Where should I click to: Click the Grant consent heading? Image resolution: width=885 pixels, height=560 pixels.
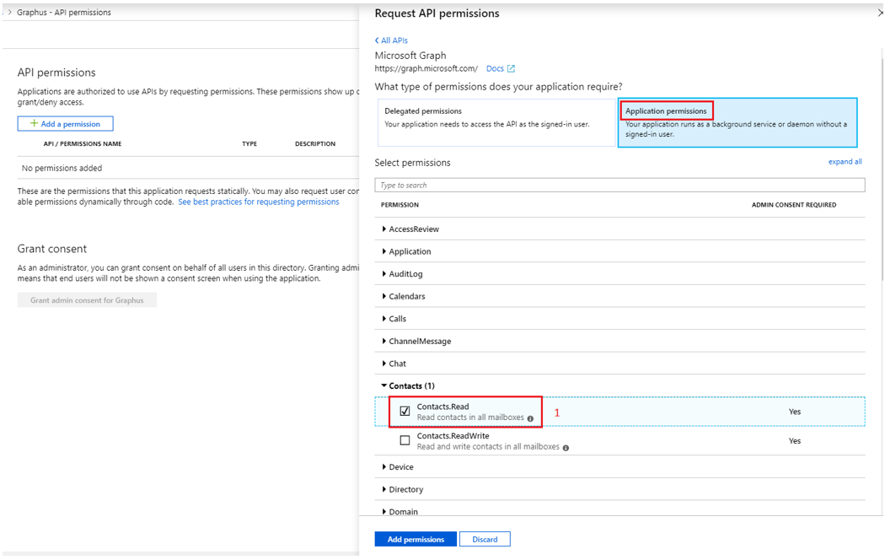52,249
